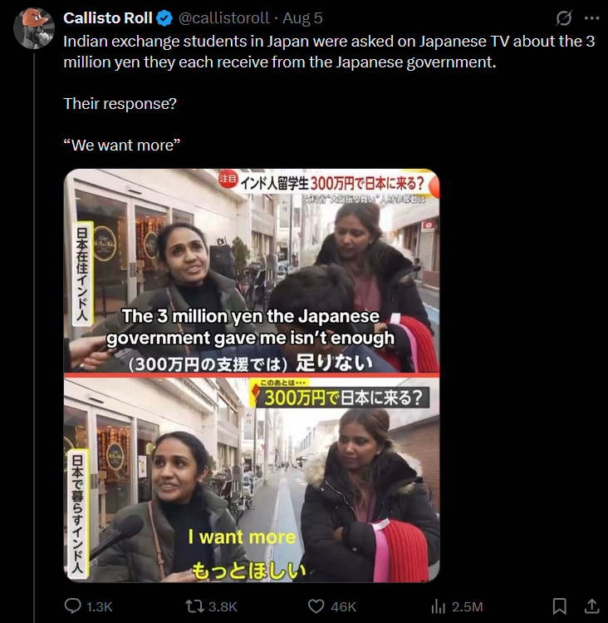608x623 pixels.
Task: Click the repost icon showing 3.8K
Action: [195, 606]
